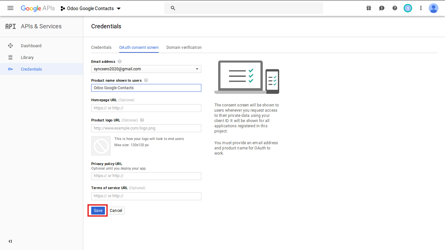
Task: Click the Cancel button
Action: [x=116, y=211]
